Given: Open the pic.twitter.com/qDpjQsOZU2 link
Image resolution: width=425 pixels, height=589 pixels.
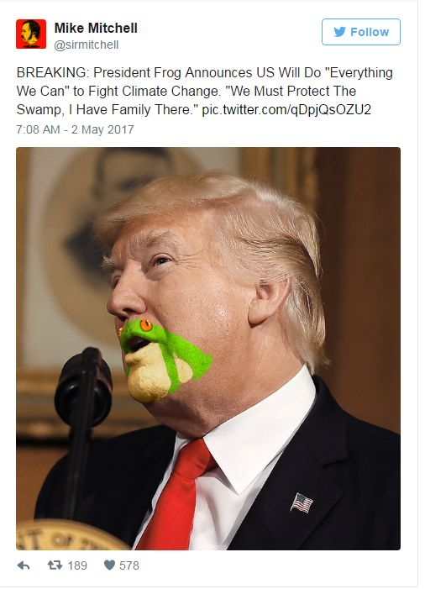Looking at the screenshot, I should [286, 110].
